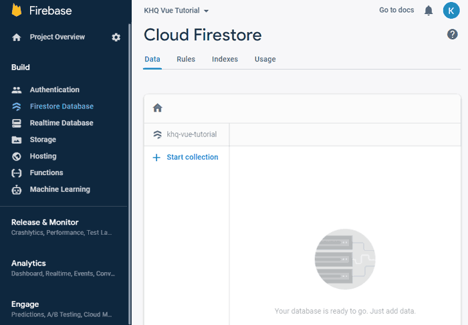The width and height of the screenshot is (468, 325).
Task: Open Functions in the sidebar
Action: click(46, 173)
